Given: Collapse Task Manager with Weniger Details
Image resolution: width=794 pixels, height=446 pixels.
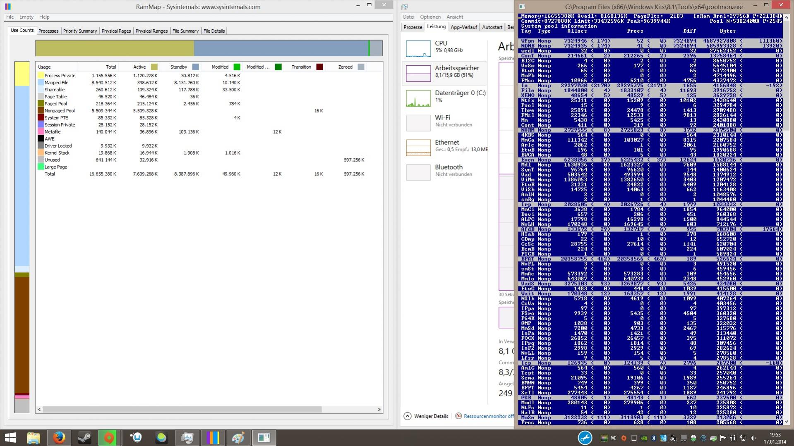Looking at the screenshot, I should pos(426,416).
